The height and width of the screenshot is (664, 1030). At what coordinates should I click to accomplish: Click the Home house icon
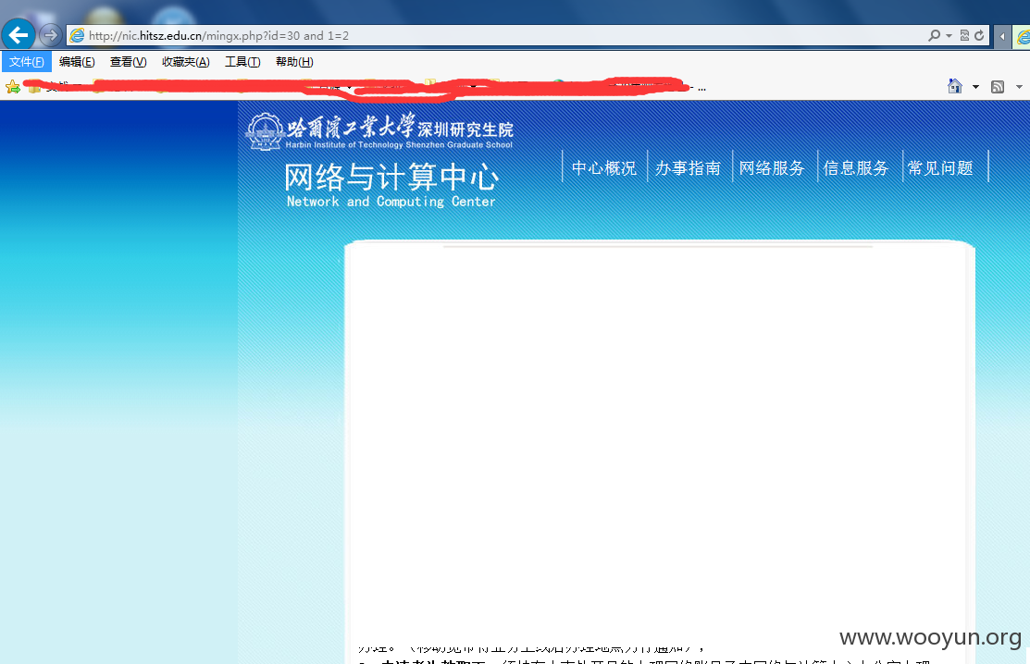(x=955, y=86)
